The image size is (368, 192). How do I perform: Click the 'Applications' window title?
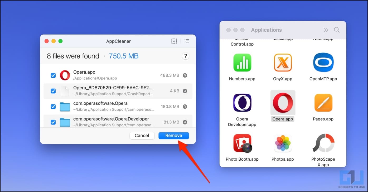tap(266, 30)
